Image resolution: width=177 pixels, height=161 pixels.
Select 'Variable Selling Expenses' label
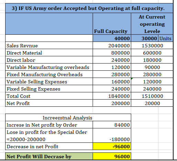49,82
